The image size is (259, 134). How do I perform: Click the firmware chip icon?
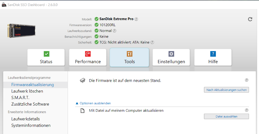[x=83, y=81]
